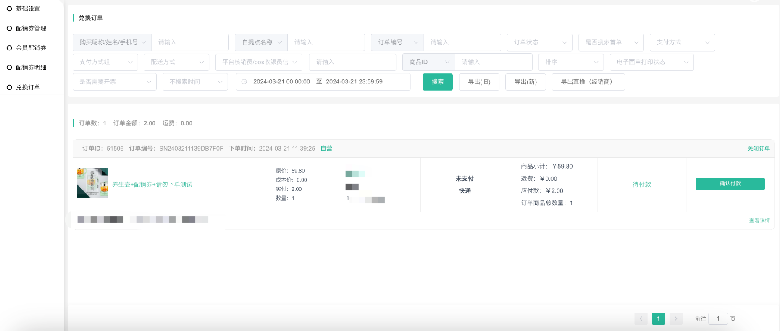Click the clock icon in date range

(x=244, y=82)
